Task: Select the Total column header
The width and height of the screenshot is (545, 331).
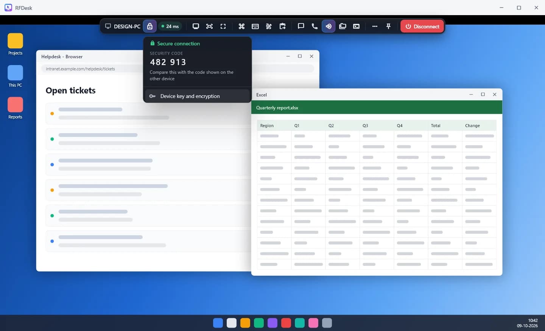Action: tap(445, 126)
